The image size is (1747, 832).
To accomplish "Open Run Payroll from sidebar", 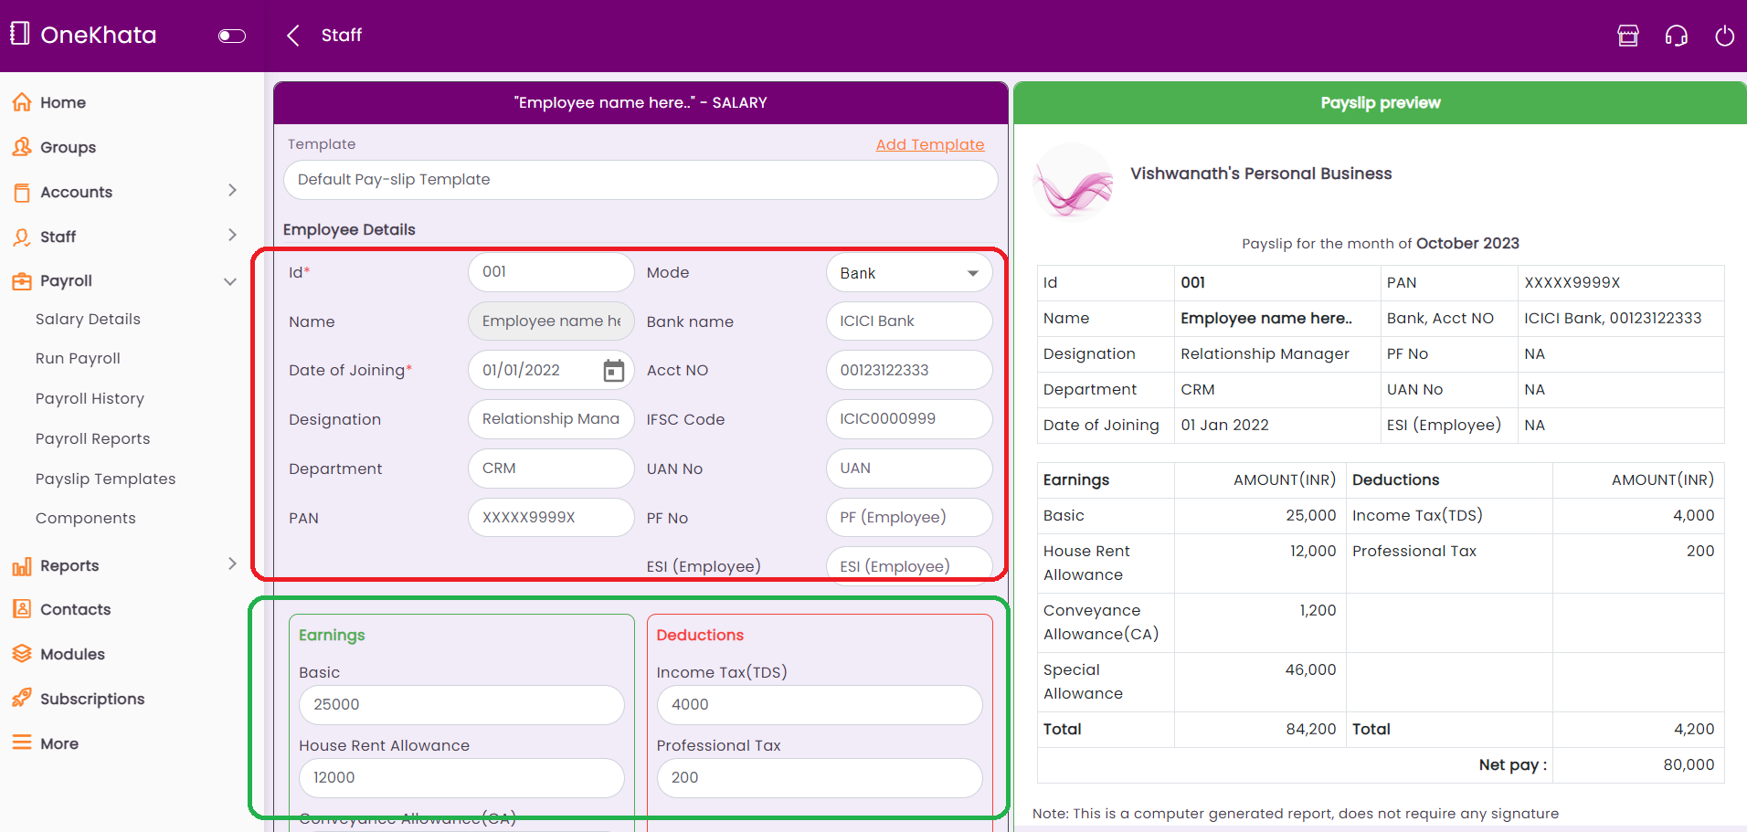I will (78, 359).
